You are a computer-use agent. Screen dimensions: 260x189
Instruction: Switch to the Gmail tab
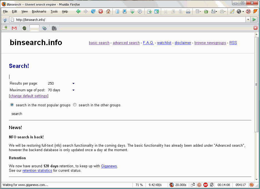(x=14, y=28)
